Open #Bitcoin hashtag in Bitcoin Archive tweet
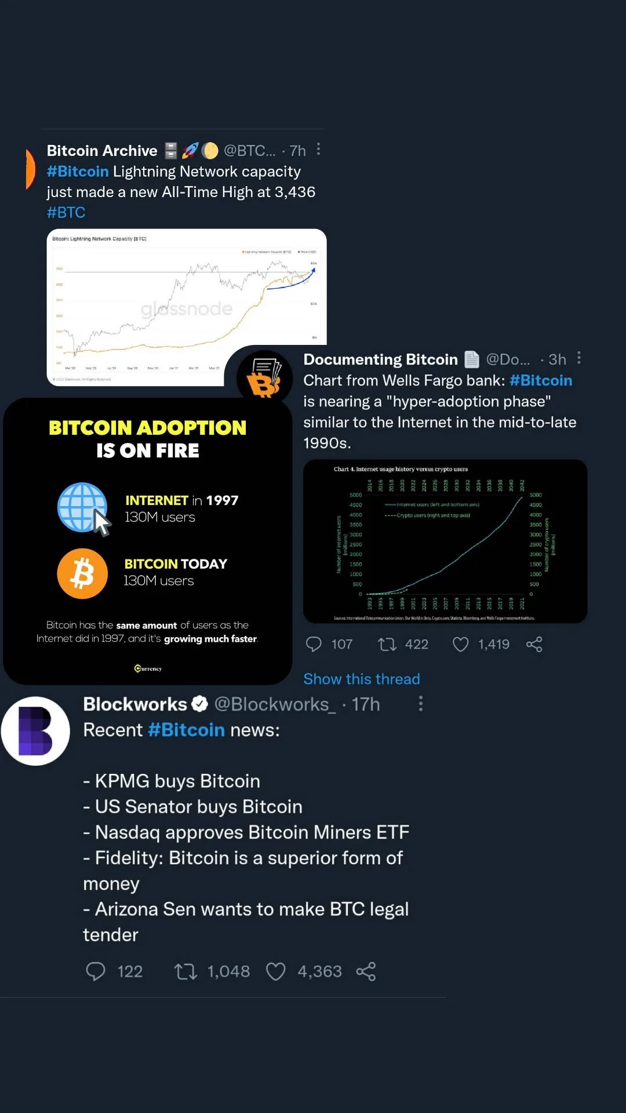Screen dimensions: 626x1113 coord(78,172)
